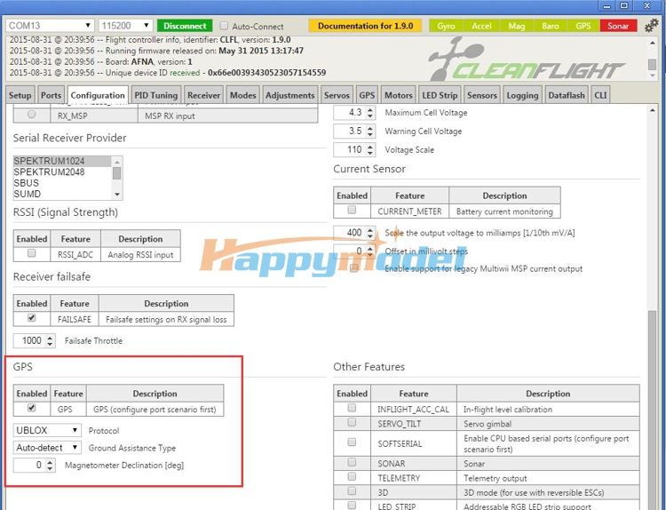Viewport: 666px width, 510px height.
Task: Switch to the Ports tab
Action: click(x=51, y=95)
